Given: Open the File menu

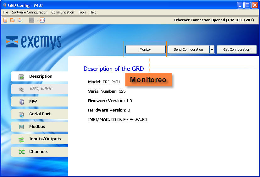Looking at the screenshot, I should click(x=5, y=12).
